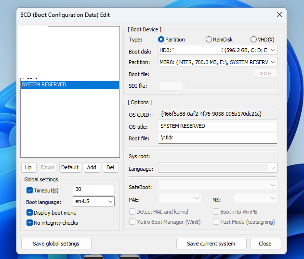This screenshot has width=304, height=259.
Task: Click the Del button
Action: point(110,167)
